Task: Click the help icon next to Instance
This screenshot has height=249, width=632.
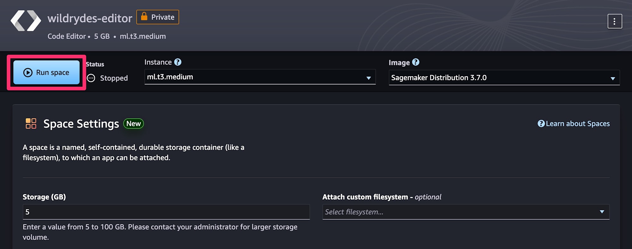Action: [178, 62]
